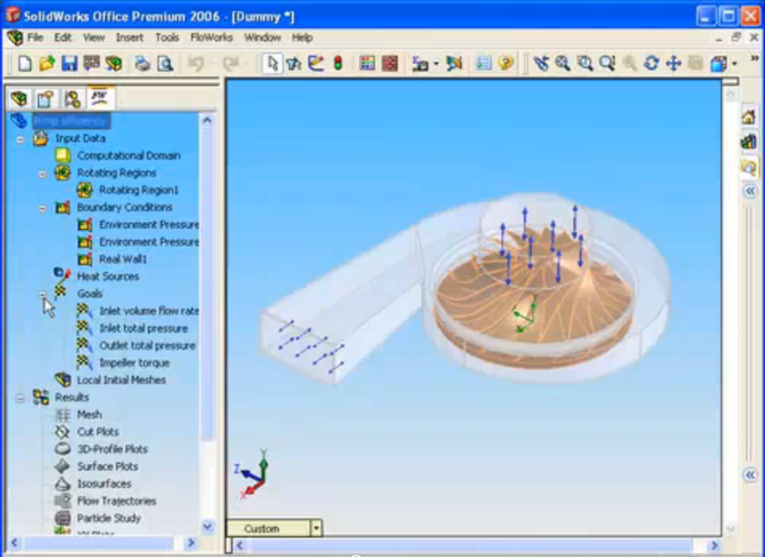Select Cut Plots under Results

(98, 432)
